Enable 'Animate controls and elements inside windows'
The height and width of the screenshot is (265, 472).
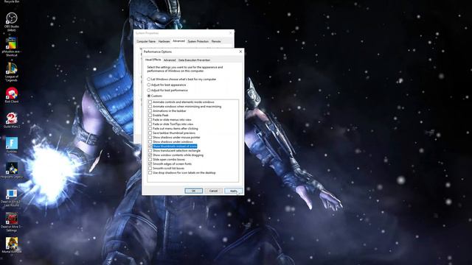(x=150, y=102)
